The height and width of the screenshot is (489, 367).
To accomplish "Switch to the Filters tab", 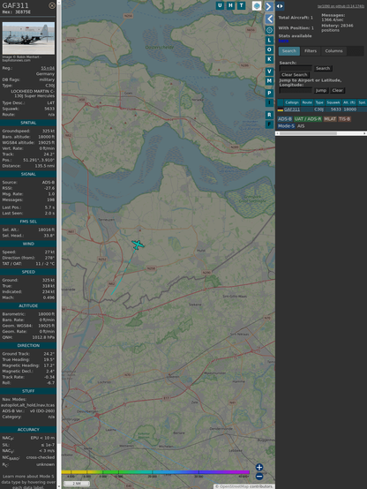I will point(311,51).
